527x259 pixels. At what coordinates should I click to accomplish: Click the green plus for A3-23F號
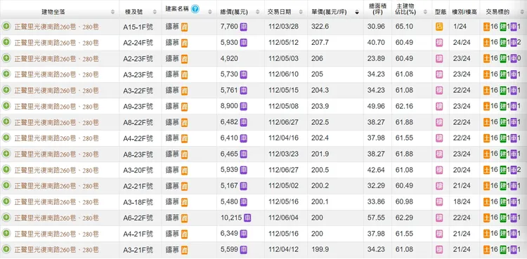click(x=6, y=74)
